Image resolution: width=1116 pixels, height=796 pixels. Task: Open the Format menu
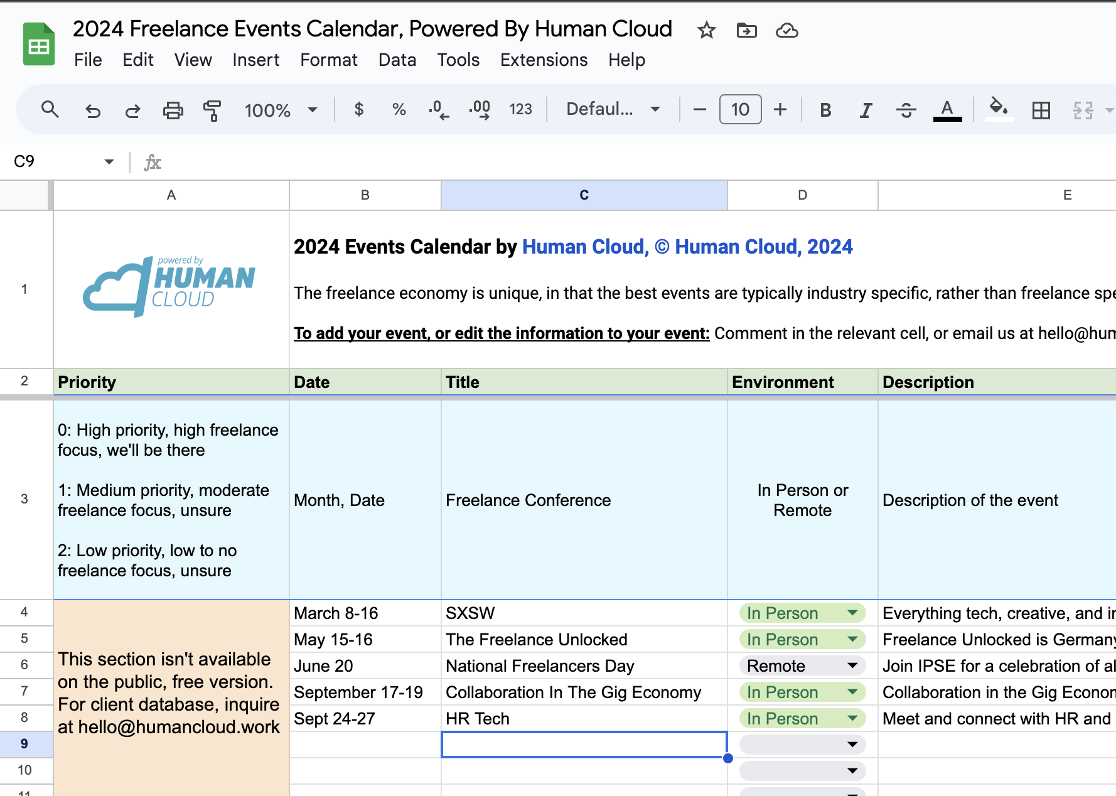[329, 60]
